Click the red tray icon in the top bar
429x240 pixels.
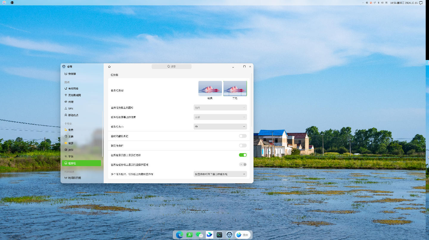pyautogui.click(x=371, y=3)
